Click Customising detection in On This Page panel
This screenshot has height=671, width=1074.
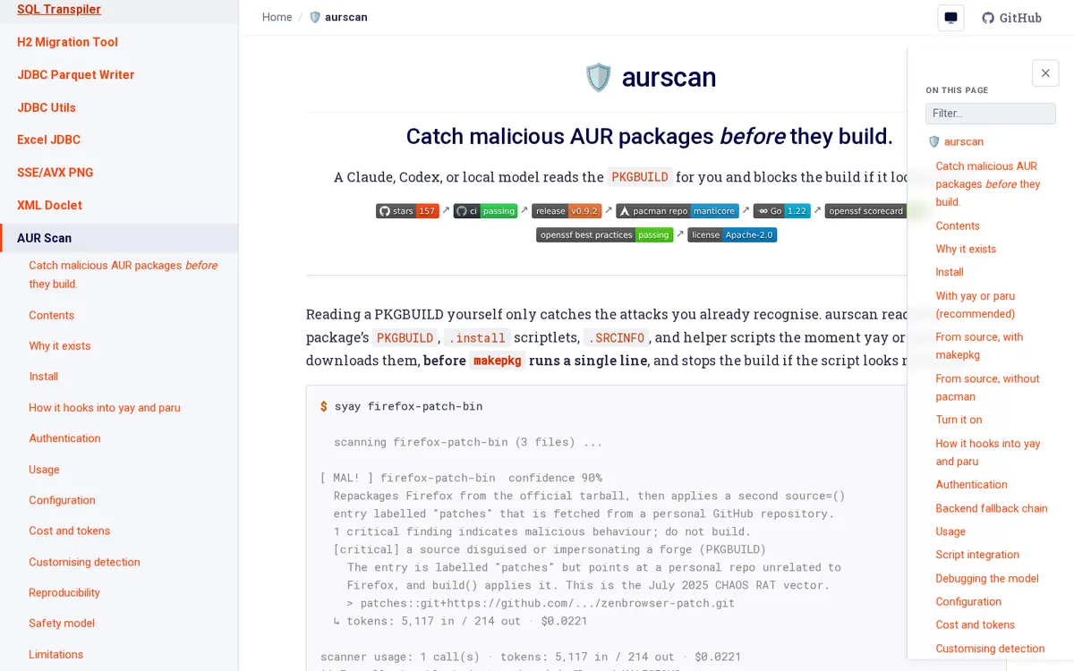coord(990,649)
